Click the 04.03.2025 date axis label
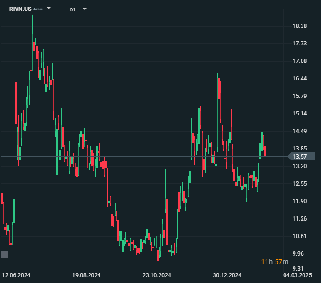 tap(297, 275)
